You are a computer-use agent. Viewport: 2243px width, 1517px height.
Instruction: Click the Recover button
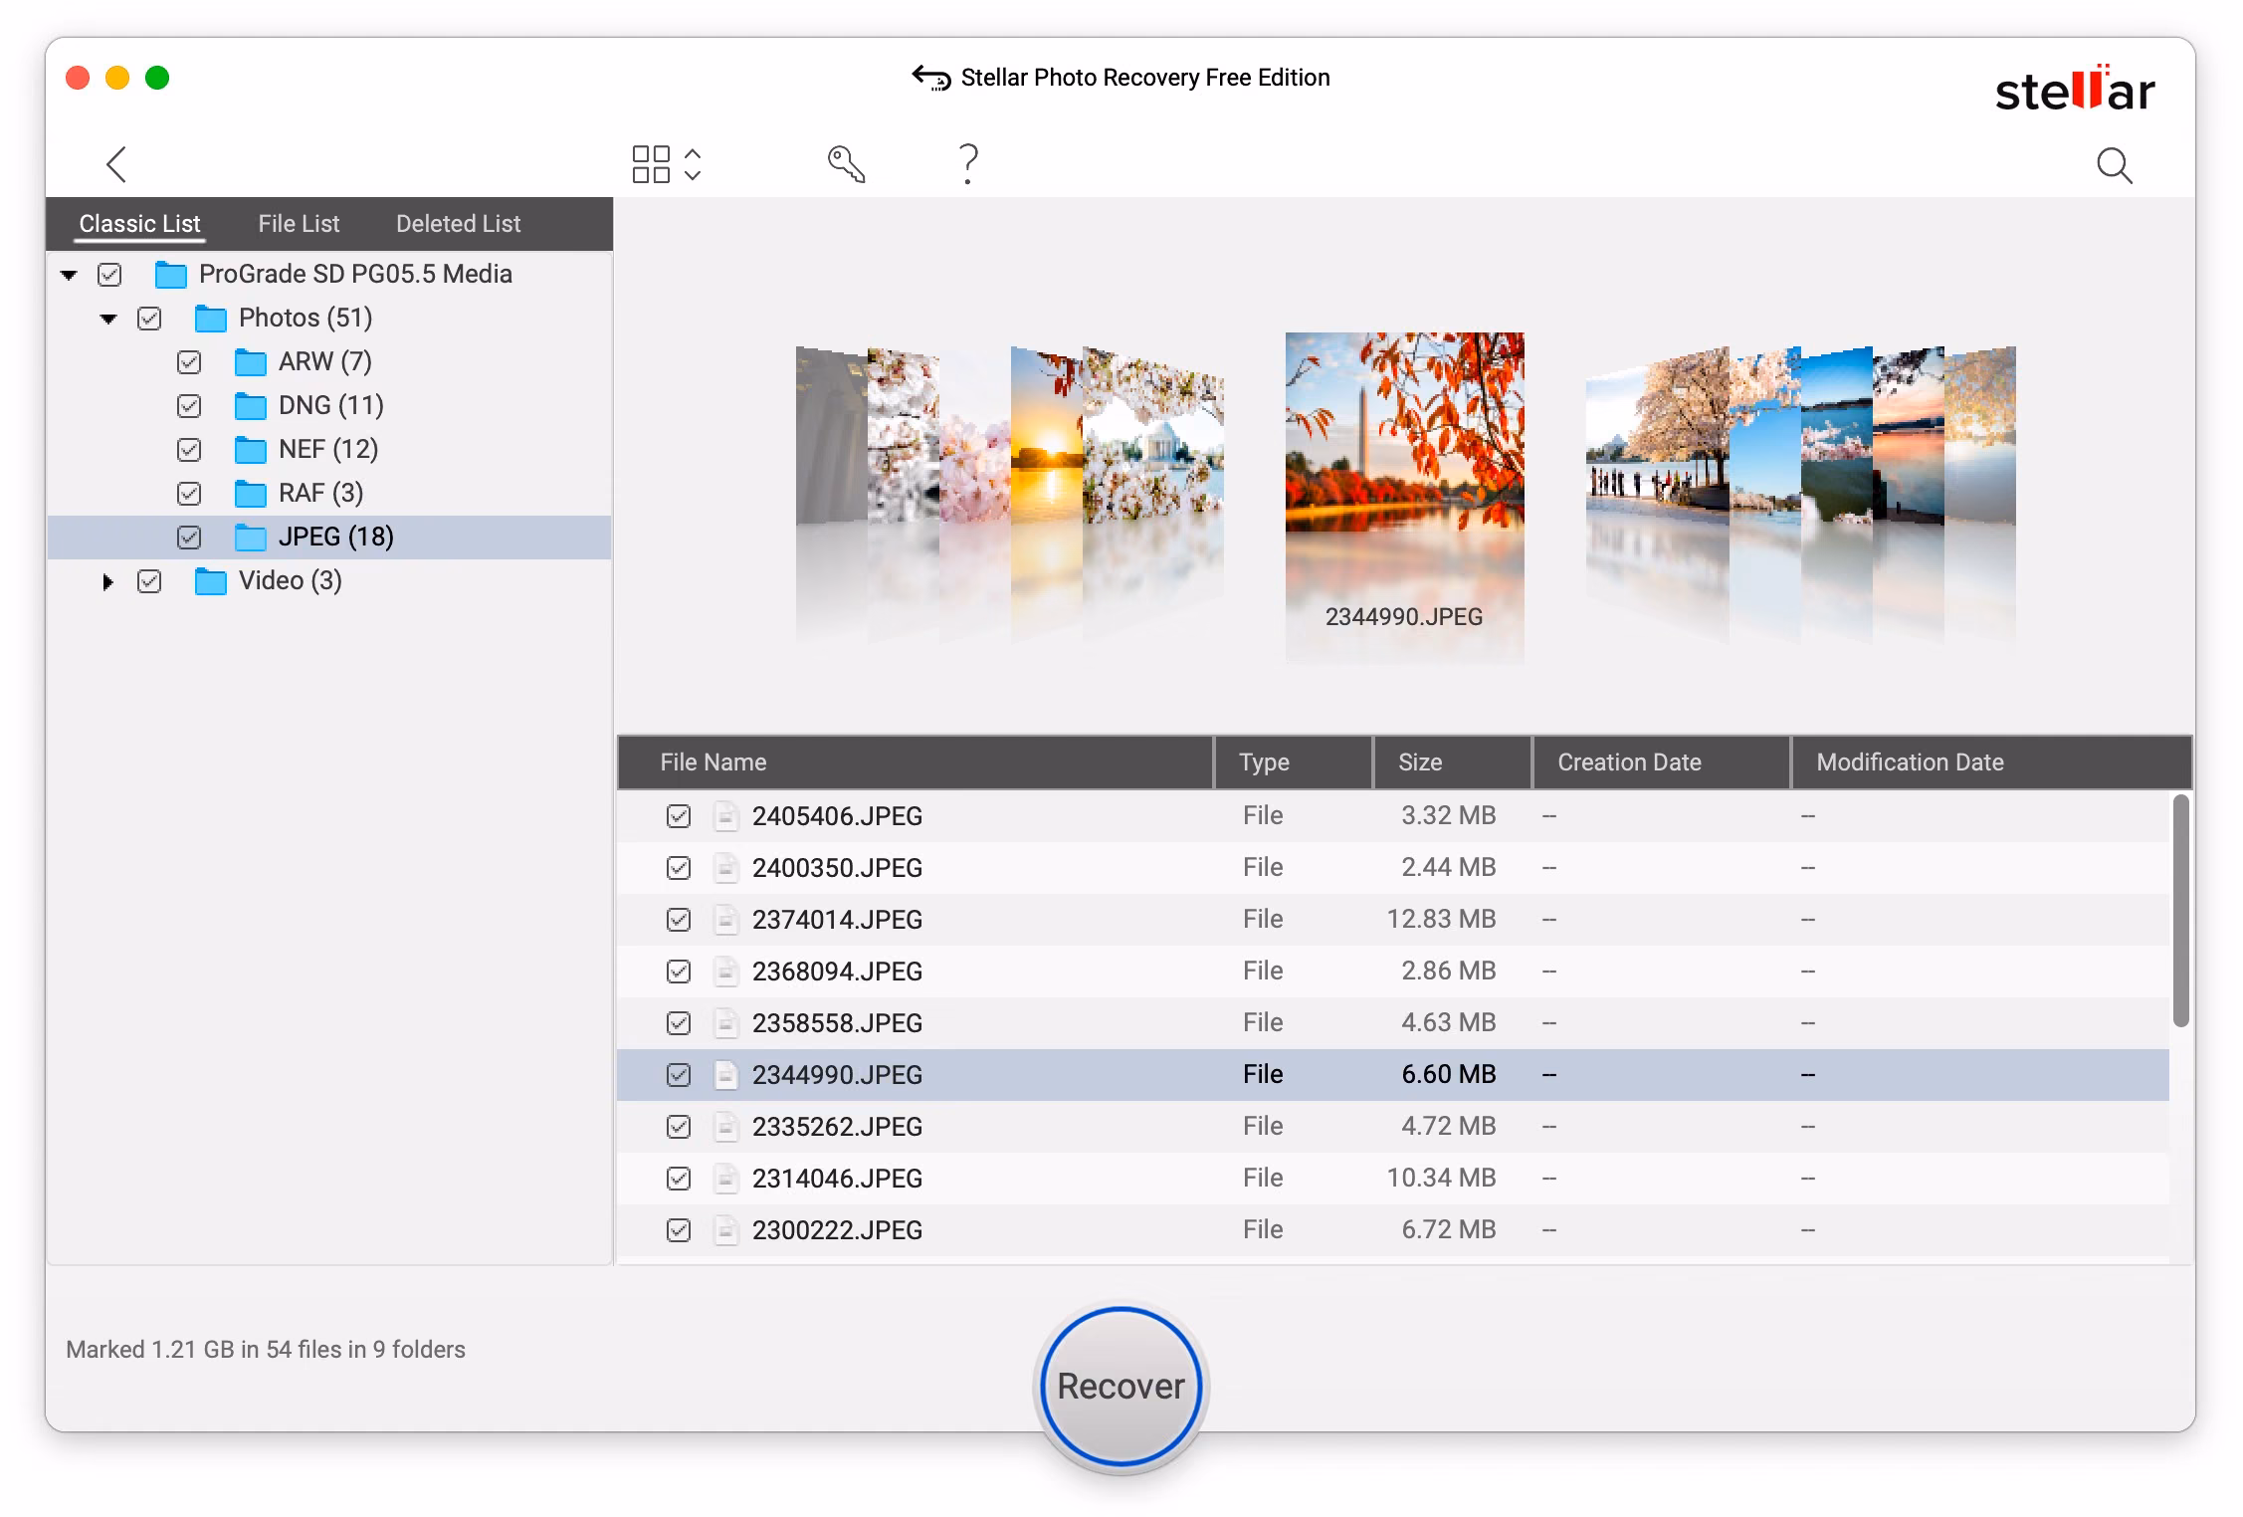pyautogui.click(x=1121, y=1387)
